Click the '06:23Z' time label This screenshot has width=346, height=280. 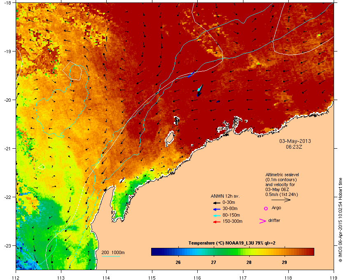coord(294,147)
